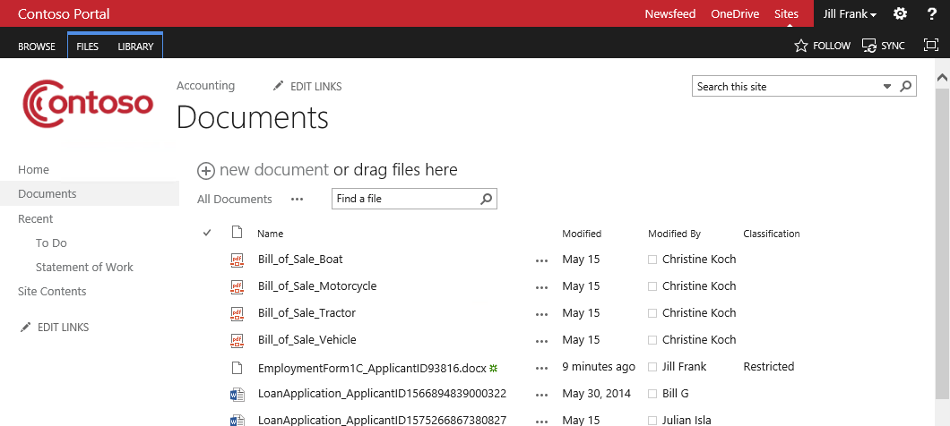950x426 pixels.
Task: Open ellipsis menu for Bill_of_Sale_Tractor
Action: 541,315
